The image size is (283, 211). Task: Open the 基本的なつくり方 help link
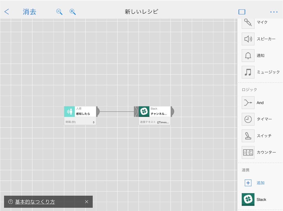35,202
